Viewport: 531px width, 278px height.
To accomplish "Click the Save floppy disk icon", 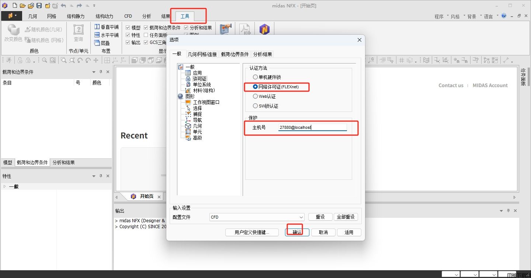I will [x=39, y=6].
